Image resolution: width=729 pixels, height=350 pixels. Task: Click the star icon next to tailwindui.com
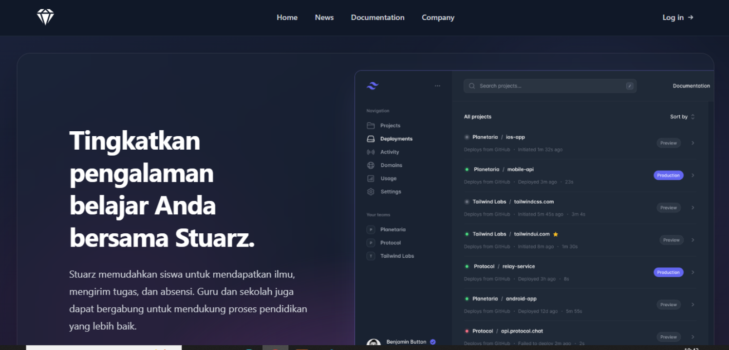(556, 234)
